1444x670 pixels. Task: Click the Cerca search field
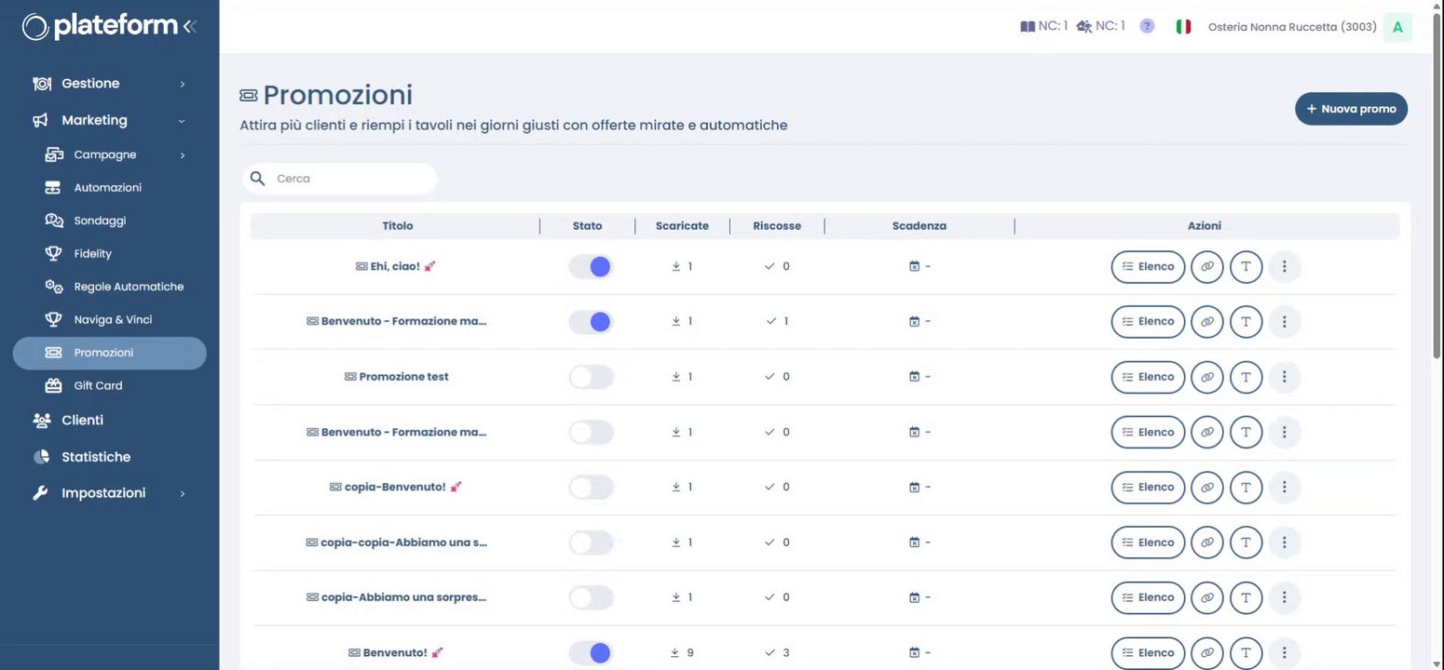349,179
